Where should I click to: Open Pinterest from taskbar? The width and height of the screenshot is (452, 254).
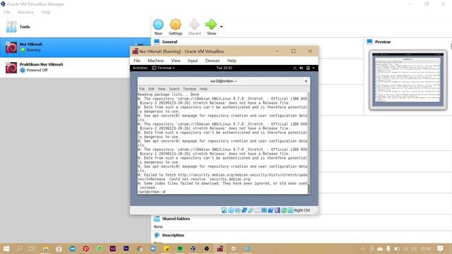(x=86, y=249)
